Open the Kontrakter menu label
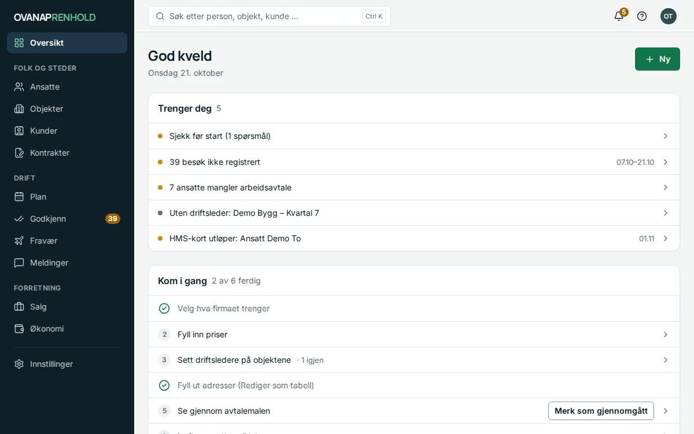694x434 pixels. pyautogui.click(x=50, y=153)
